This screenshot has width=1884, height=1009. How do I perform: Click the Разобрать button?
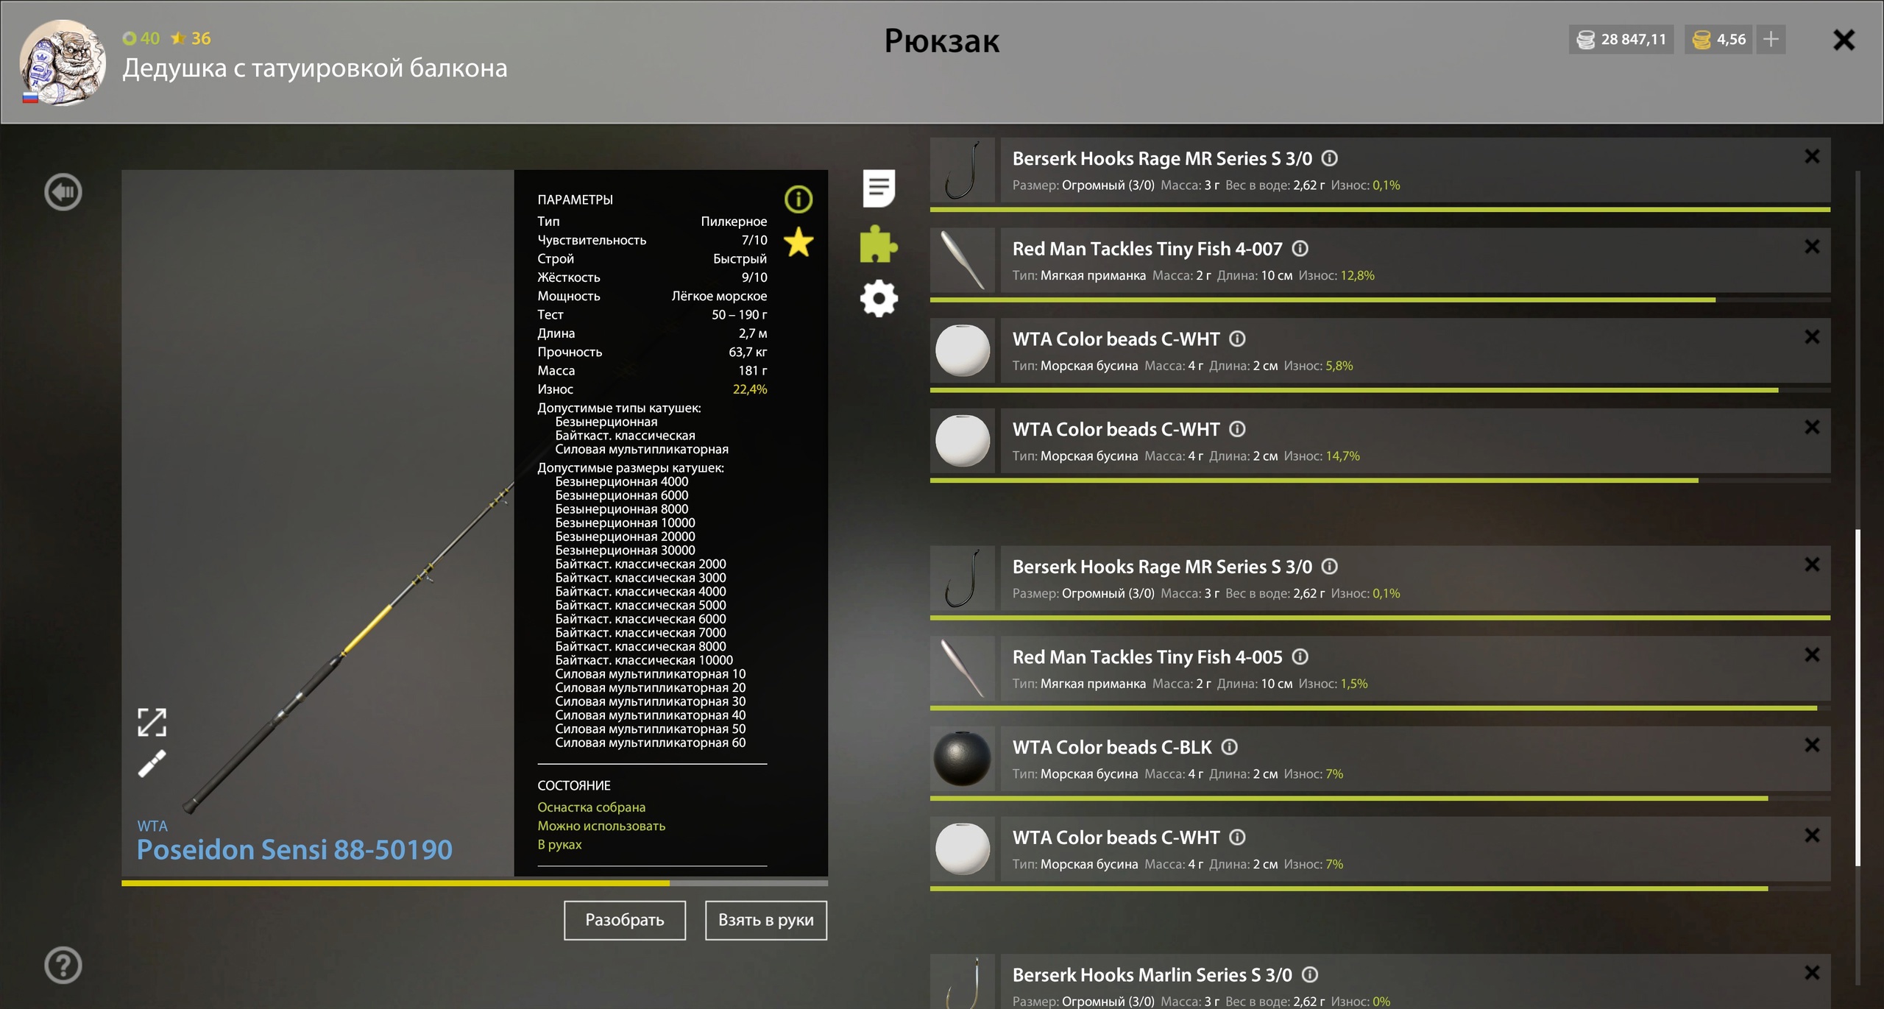[x=625, y=920]
